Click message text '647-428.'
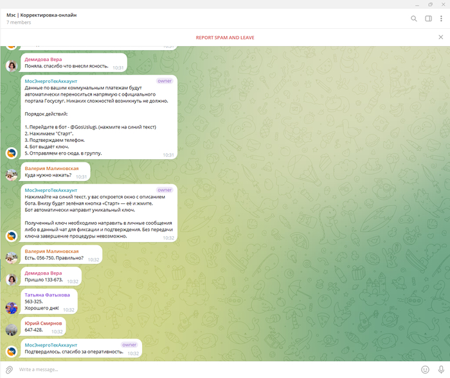The height and width of the screenshot is (378, 450). 33,330
